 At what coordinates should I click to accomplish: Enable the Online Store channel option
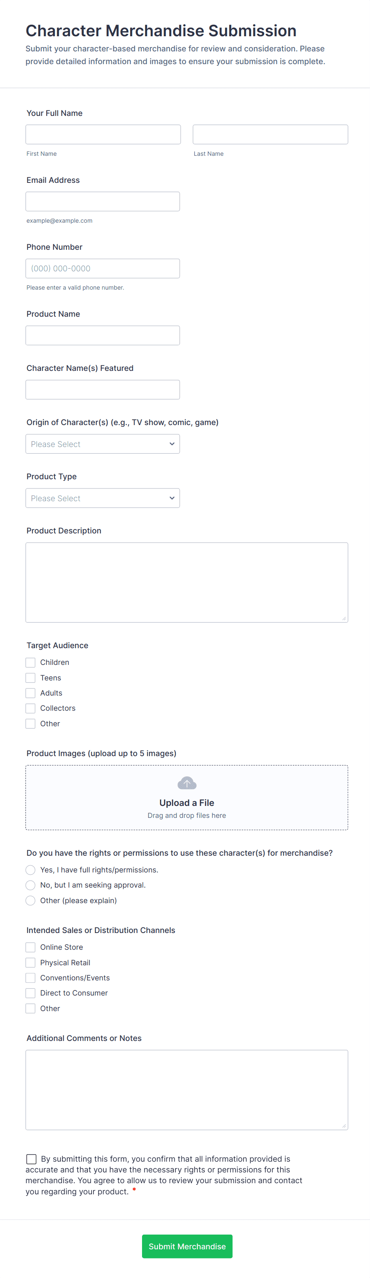point(31,947)
